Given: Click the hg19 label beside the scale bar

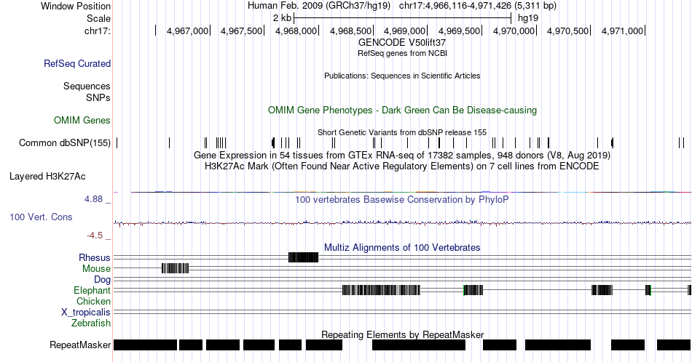Looking at the screenshot, I should pos(528,18).
